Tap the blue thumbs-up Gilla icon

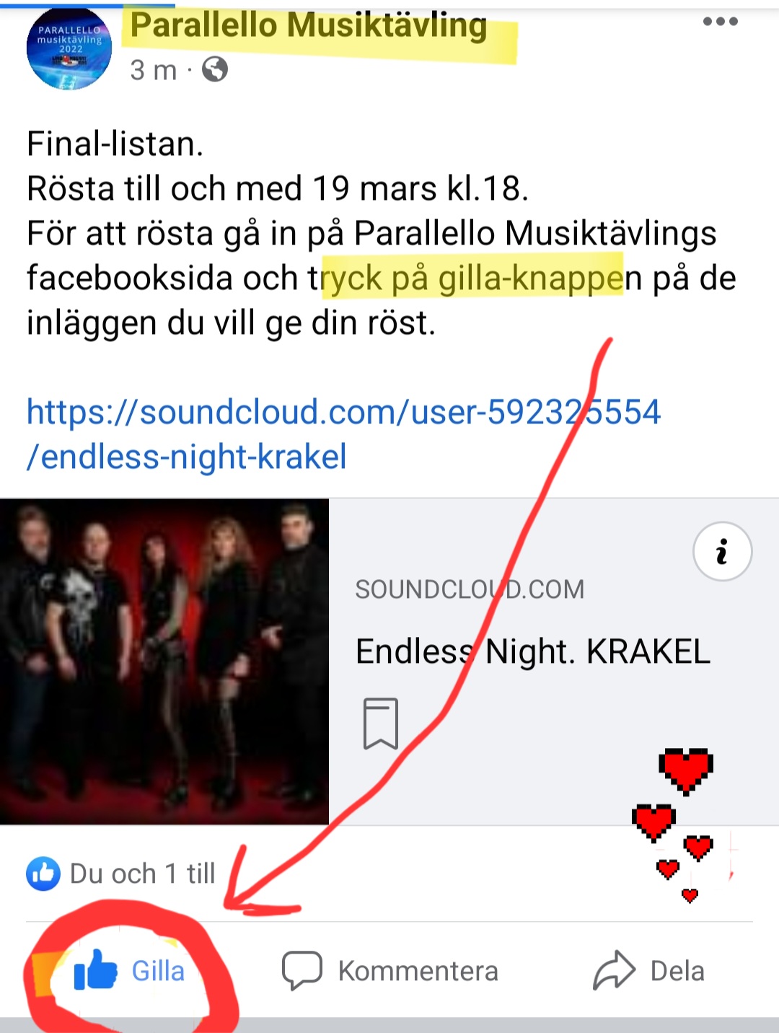[95, 971]
